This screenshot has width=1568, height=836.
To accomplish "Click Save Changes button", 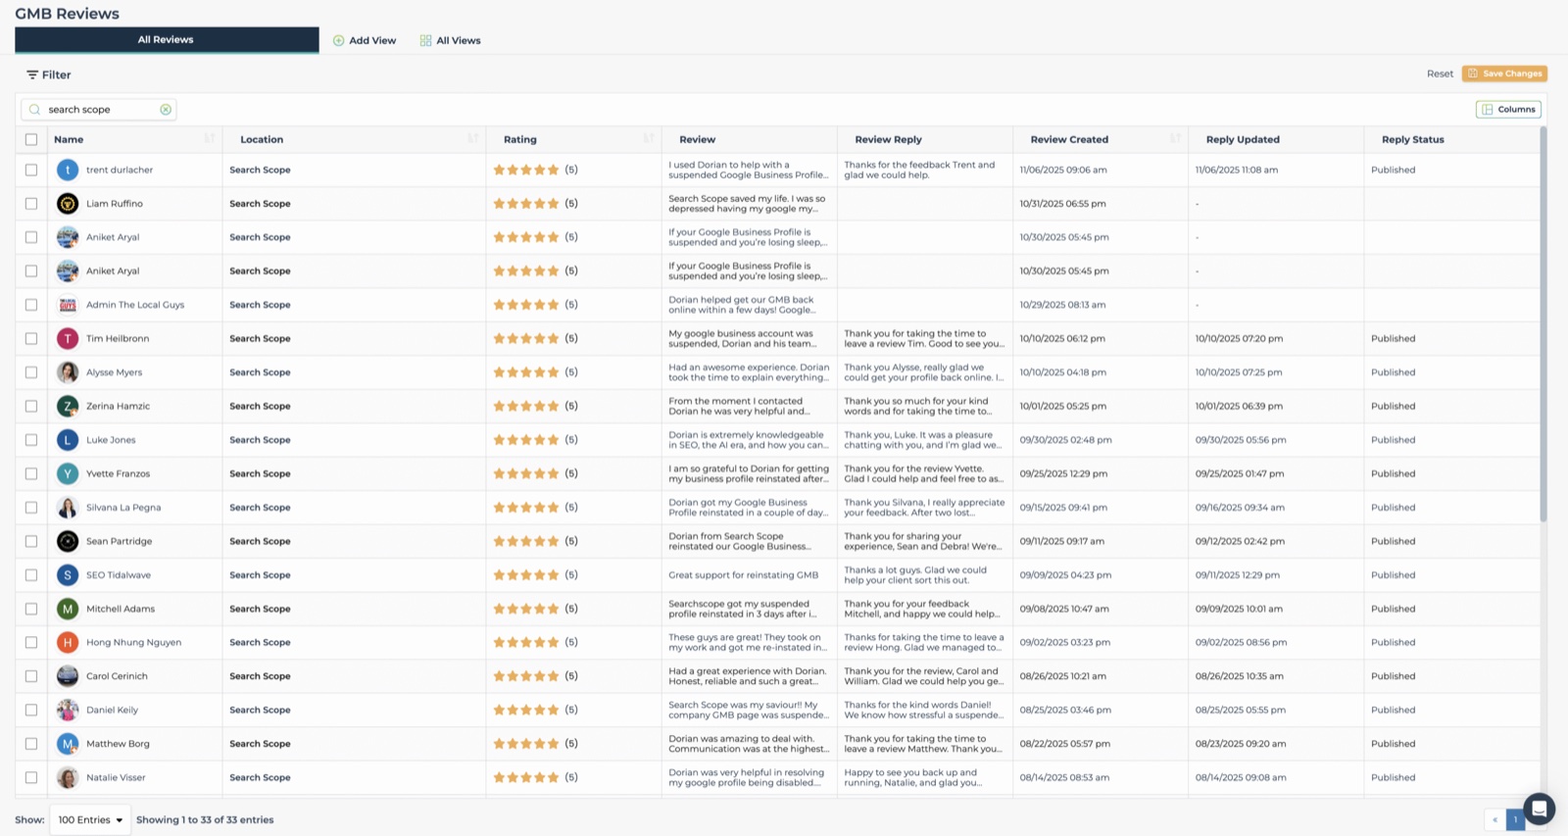I will pyautogui.click(x=1504, y=74).
